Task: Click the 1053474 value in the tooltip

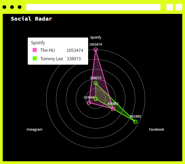Action: pos(75,51)
